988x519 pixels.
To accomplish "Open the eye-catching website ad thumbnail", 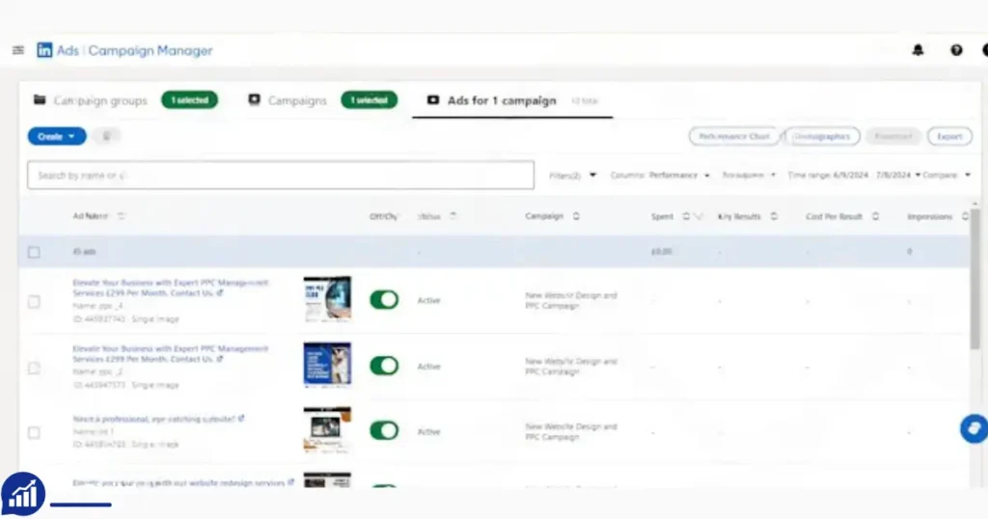I will point(327,430).
